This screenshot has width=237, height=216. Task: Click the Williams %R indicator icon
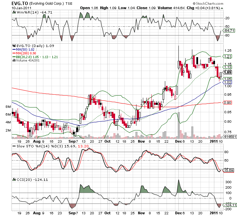pos(14,12)
